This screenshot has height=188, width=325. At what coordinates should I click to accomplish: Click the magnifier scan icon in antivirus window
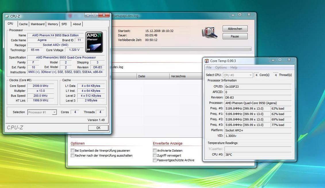pyautogui.click(x=209, y=32)
